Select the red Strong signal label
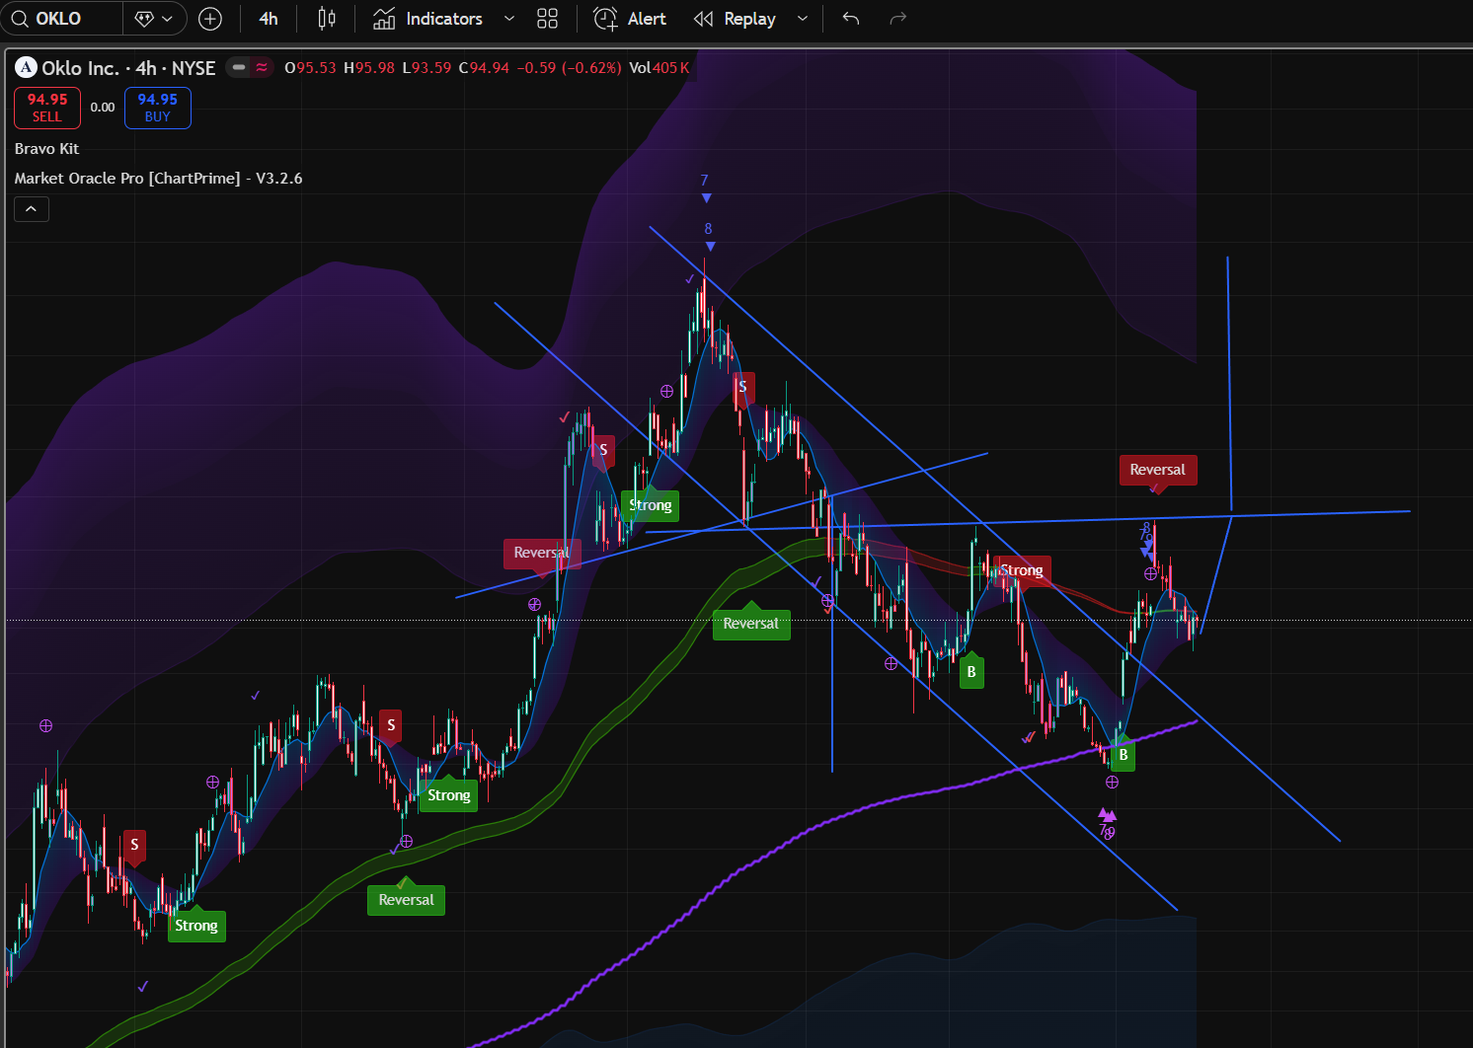Viewport: 1473px width, 1048px height. click(1022, 570)
